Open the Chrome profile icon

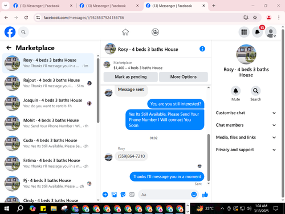[268, 18]
